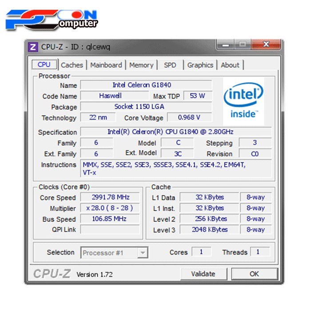Viewport: 311px width, 311px height.
Task: Click the Ext. Family value 6
Action: [x=96, y=154]
